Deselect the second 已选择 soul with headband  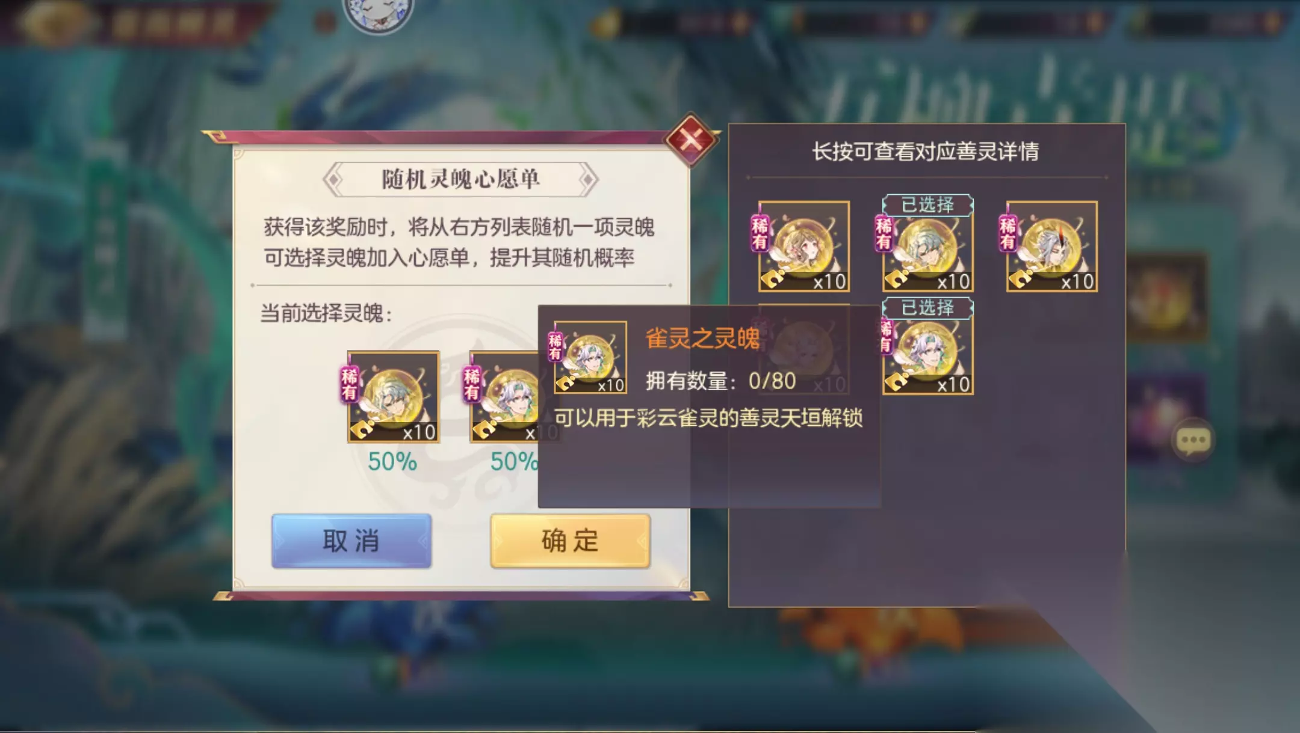coord(927,349)
